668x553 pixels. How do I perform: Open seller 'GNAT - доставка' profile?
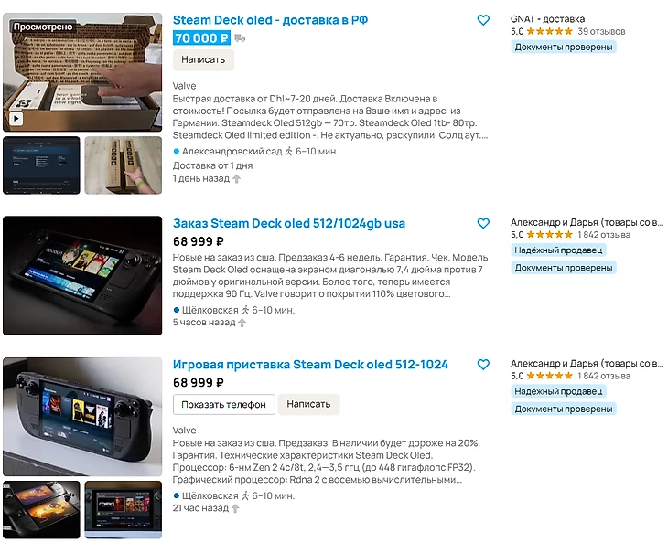click(547, 19)
